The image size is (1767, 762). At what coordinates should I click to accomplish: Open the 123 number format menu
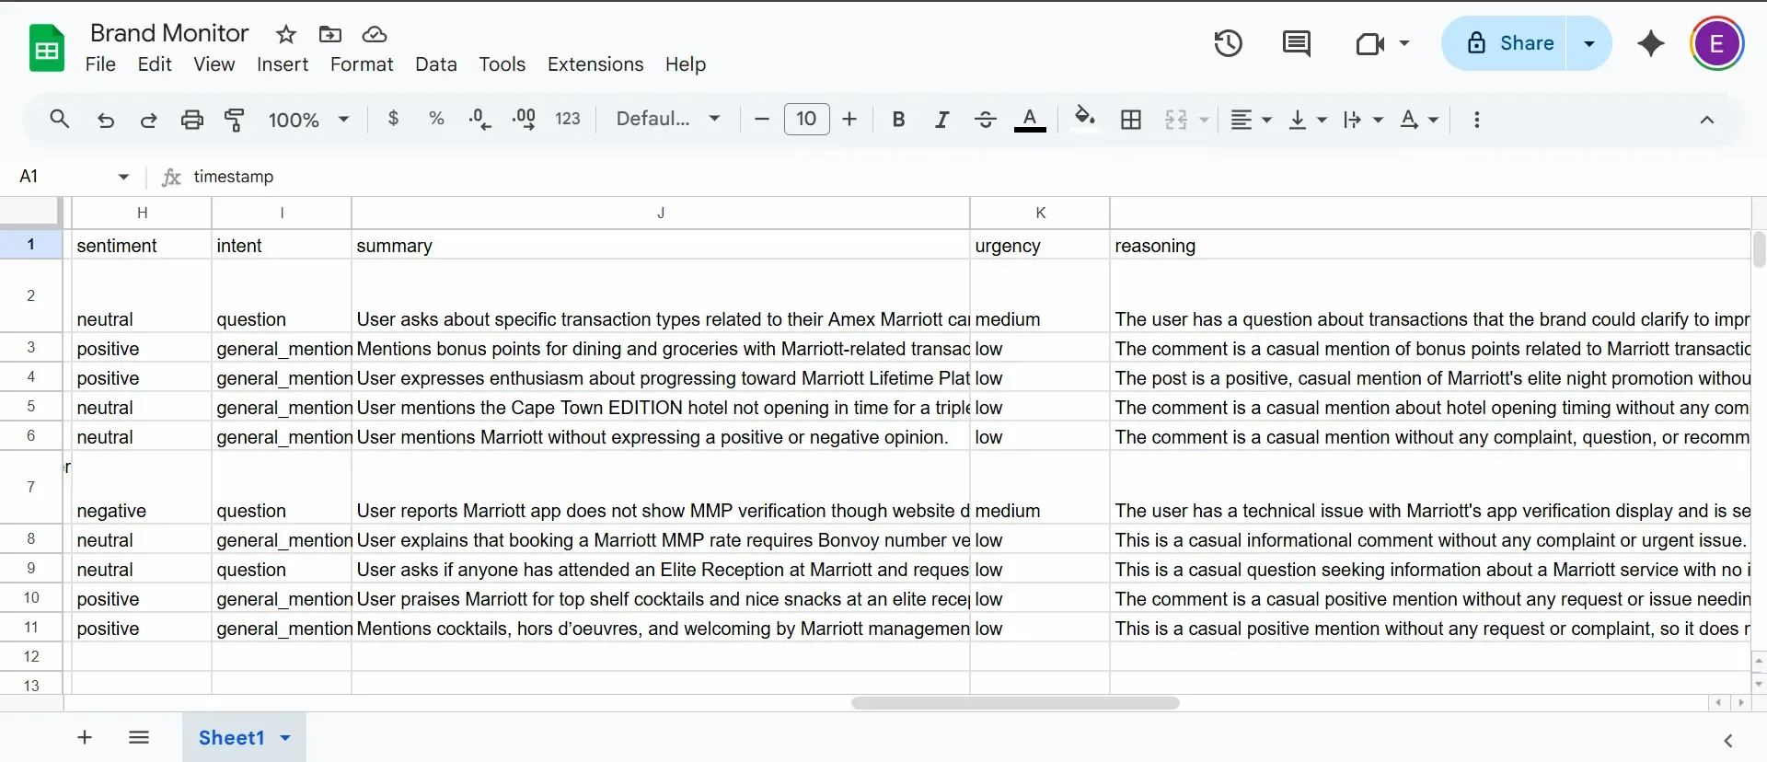click(568, 119)
